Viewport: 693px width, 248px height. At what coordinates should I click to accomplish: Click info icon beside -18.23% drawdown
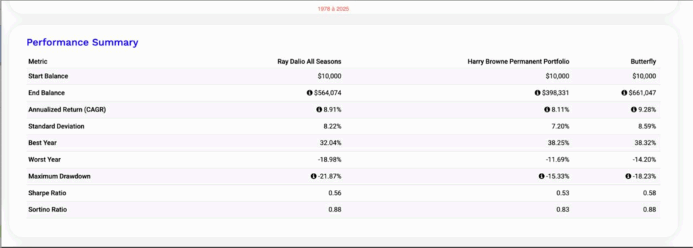coord(628,176)
